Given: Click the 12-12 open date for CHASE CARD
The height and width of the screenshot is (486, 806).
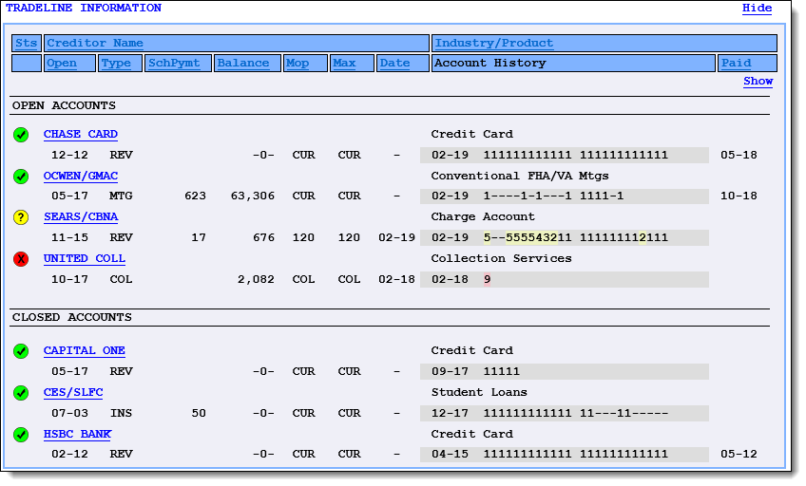Looking at the screenshot, I should click(x=69, y=155).
